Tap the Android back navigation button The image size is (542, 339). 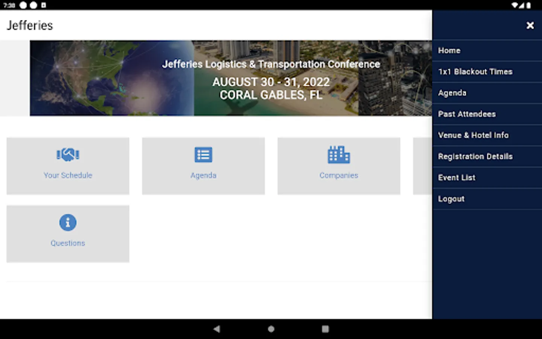pyautogui.click(x=216, y=329)
